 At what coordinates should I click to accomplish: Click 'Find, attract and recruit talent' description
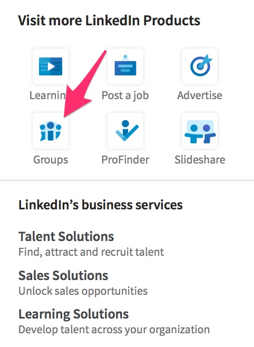[x=91, y=252]
